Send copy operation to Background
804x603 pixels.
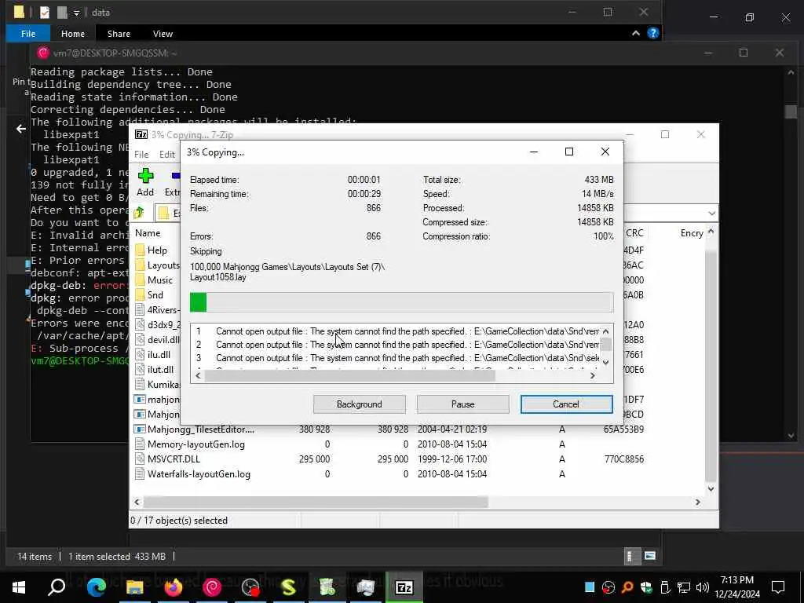359,404
